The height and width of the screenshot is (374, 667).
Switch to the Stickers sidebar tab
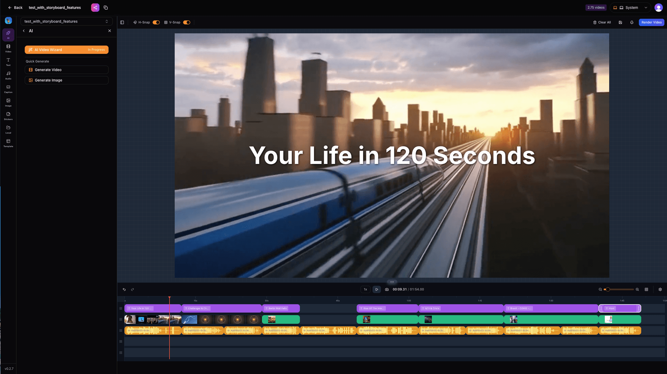8,116
